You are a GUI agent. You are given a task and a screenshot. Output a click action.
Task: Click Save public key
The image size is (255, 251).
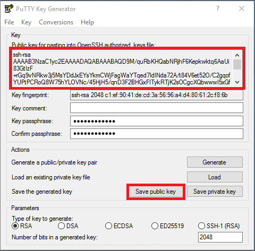(156, 192)
